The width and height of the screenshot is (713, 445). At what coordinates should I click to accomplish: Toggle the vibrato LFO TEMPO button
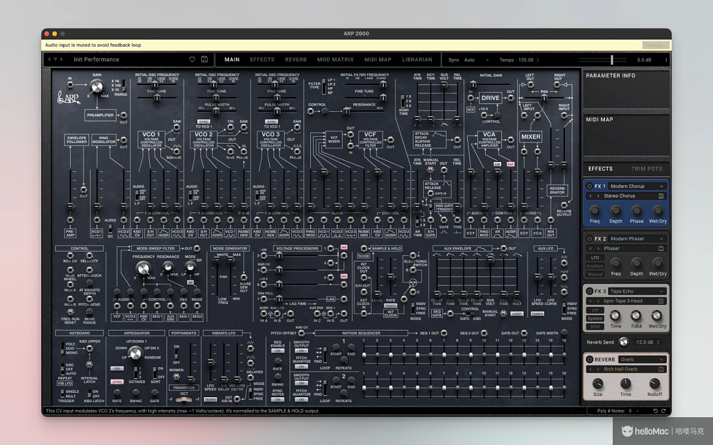coord(210,399)
